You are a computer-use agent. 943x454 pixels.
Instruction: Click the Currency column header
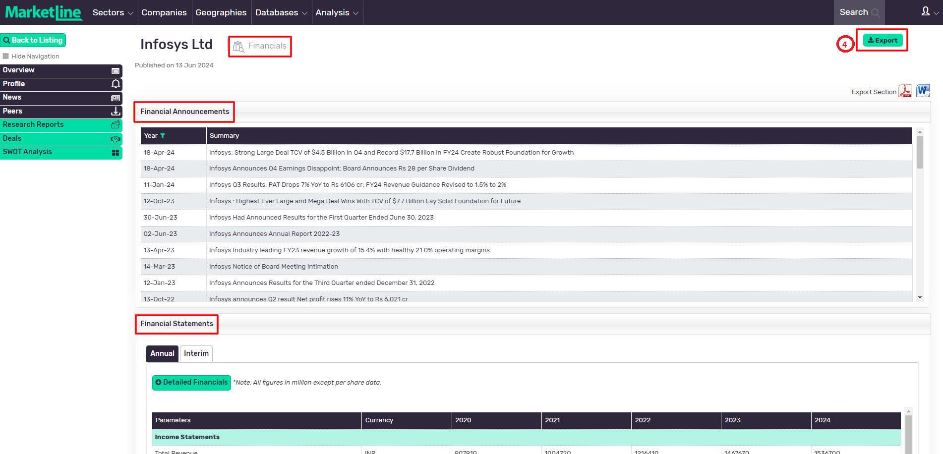click(x=407, y=420)
